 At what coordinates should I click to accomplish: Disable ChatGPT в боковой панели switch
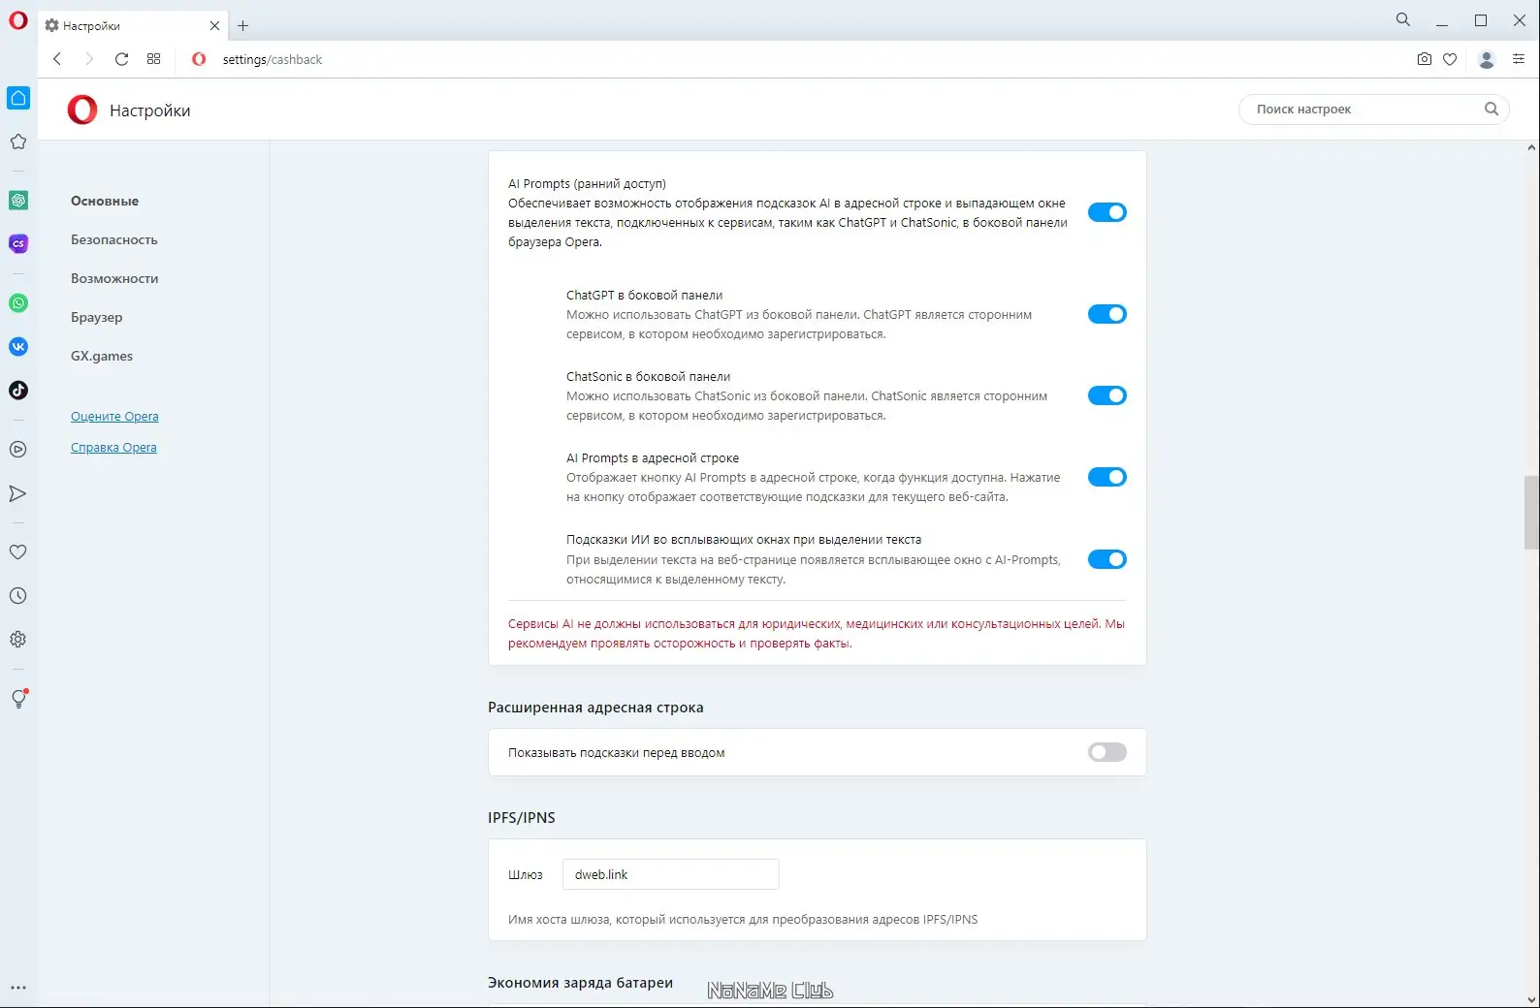pos(1107,314)
